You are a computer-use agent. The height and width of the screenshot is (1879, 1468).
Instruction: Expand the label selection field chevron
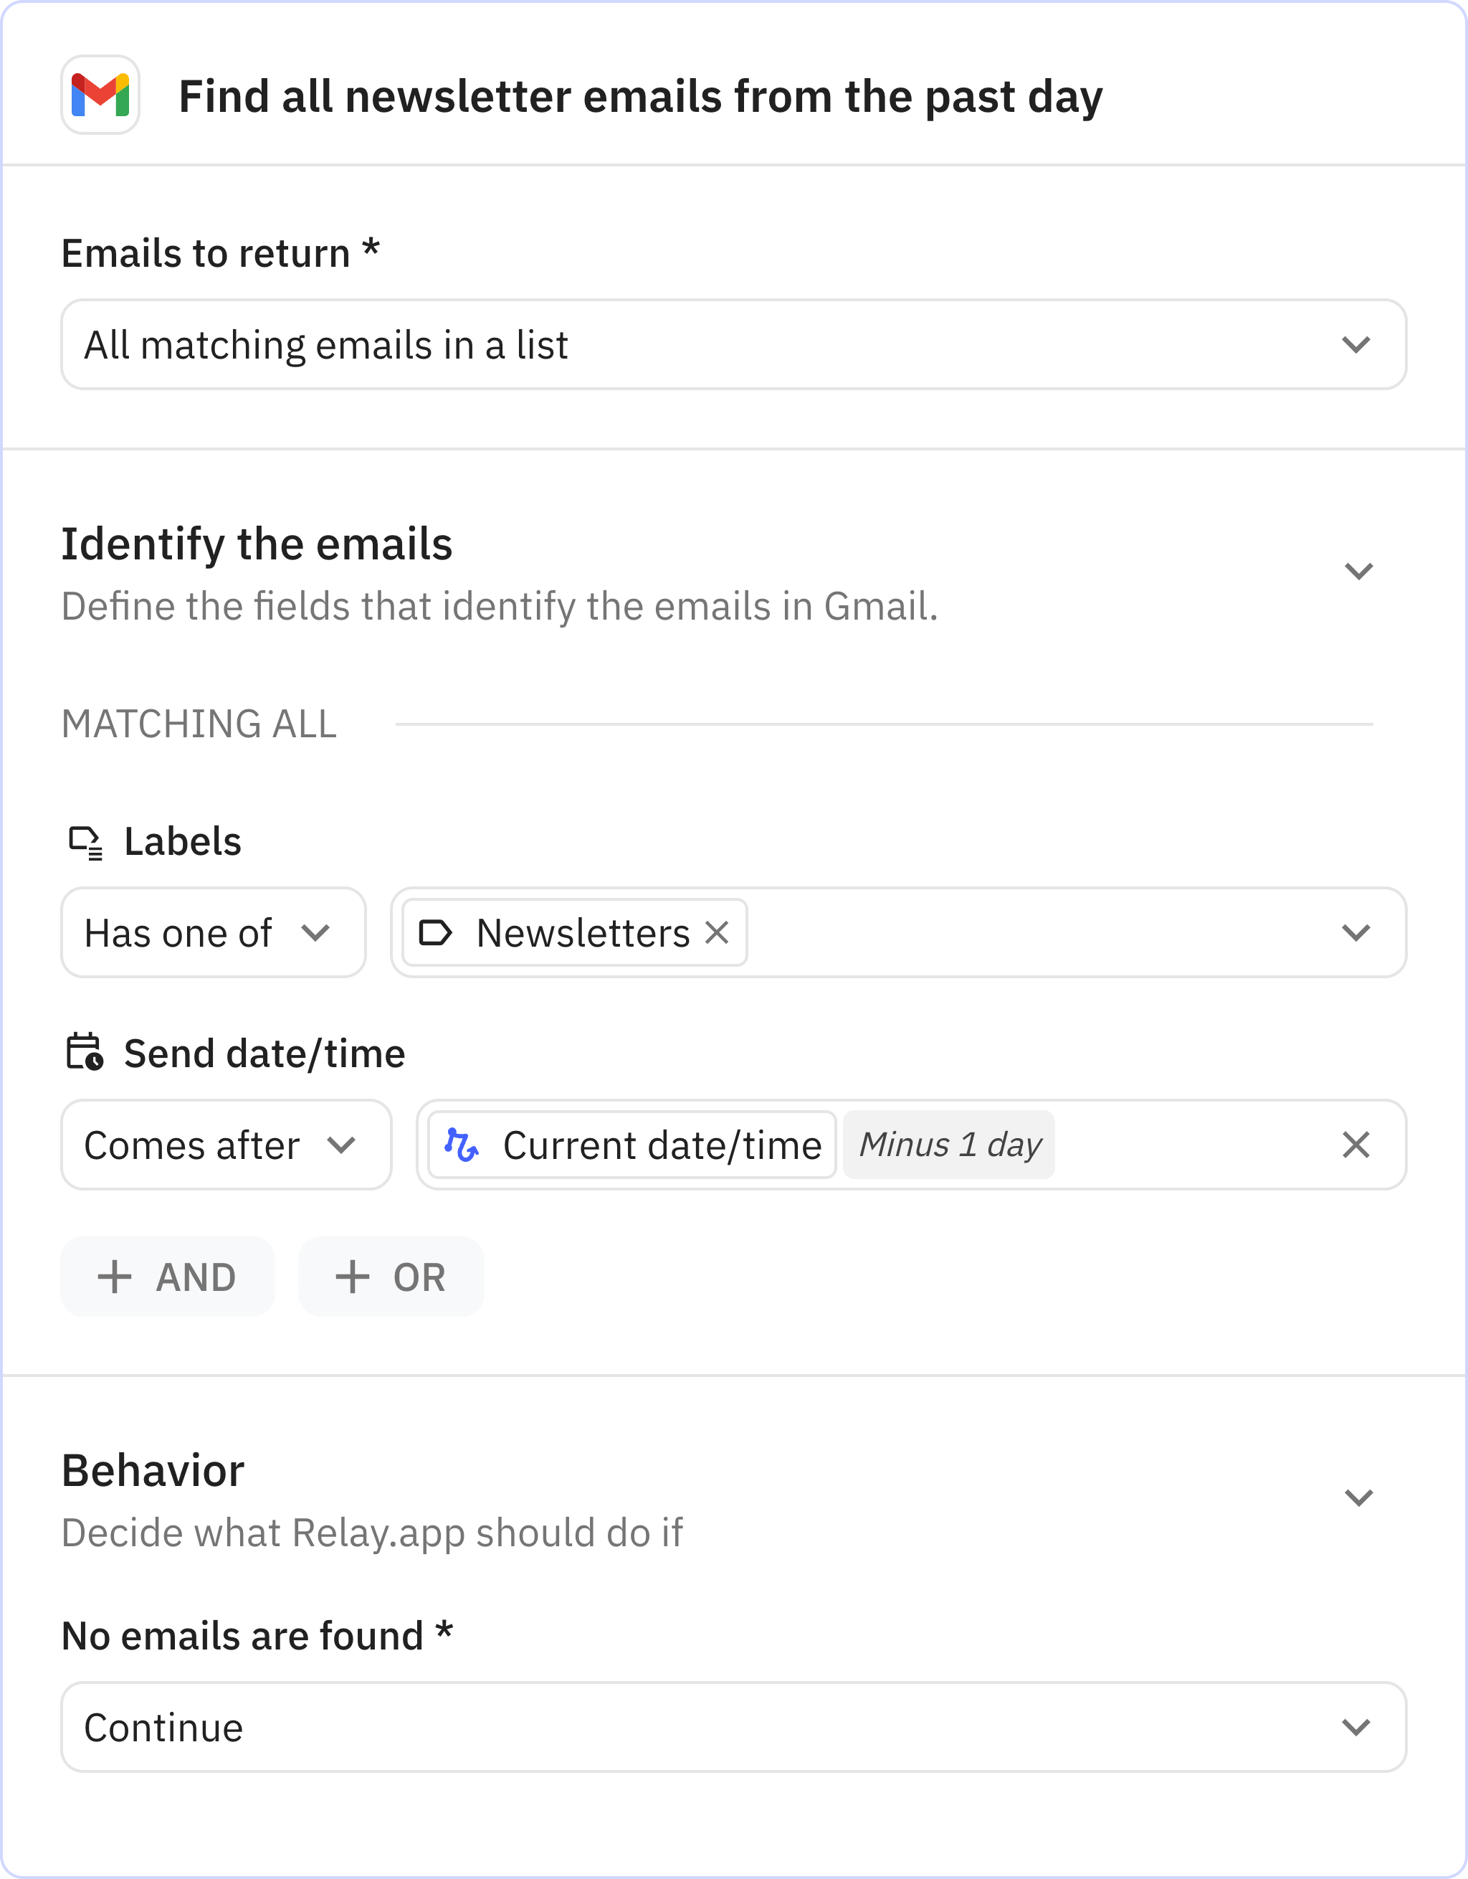pyautogui.click(x=1355, y=932)
